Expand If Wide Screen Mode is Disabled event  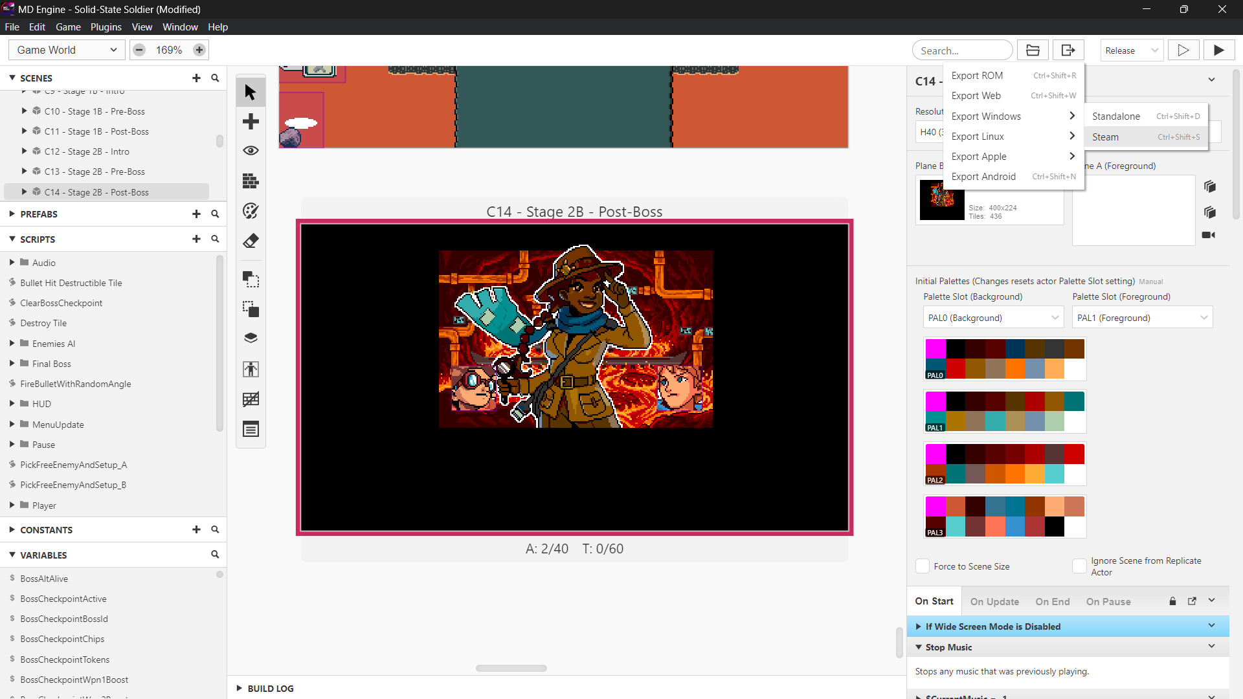point(919,627)
